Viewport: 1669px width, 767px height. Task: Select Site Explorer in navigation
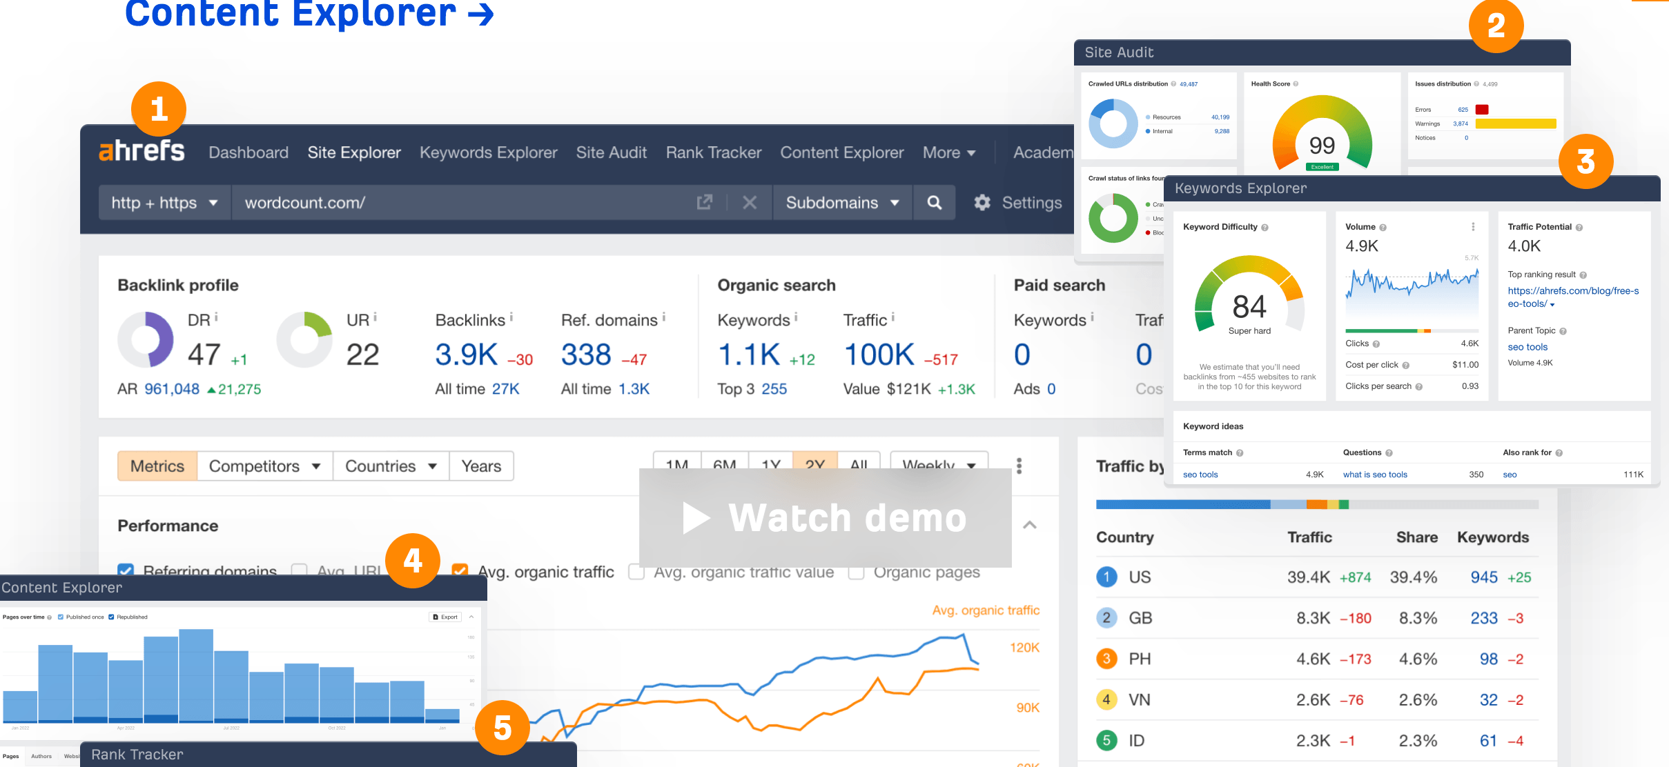point(354,152)
